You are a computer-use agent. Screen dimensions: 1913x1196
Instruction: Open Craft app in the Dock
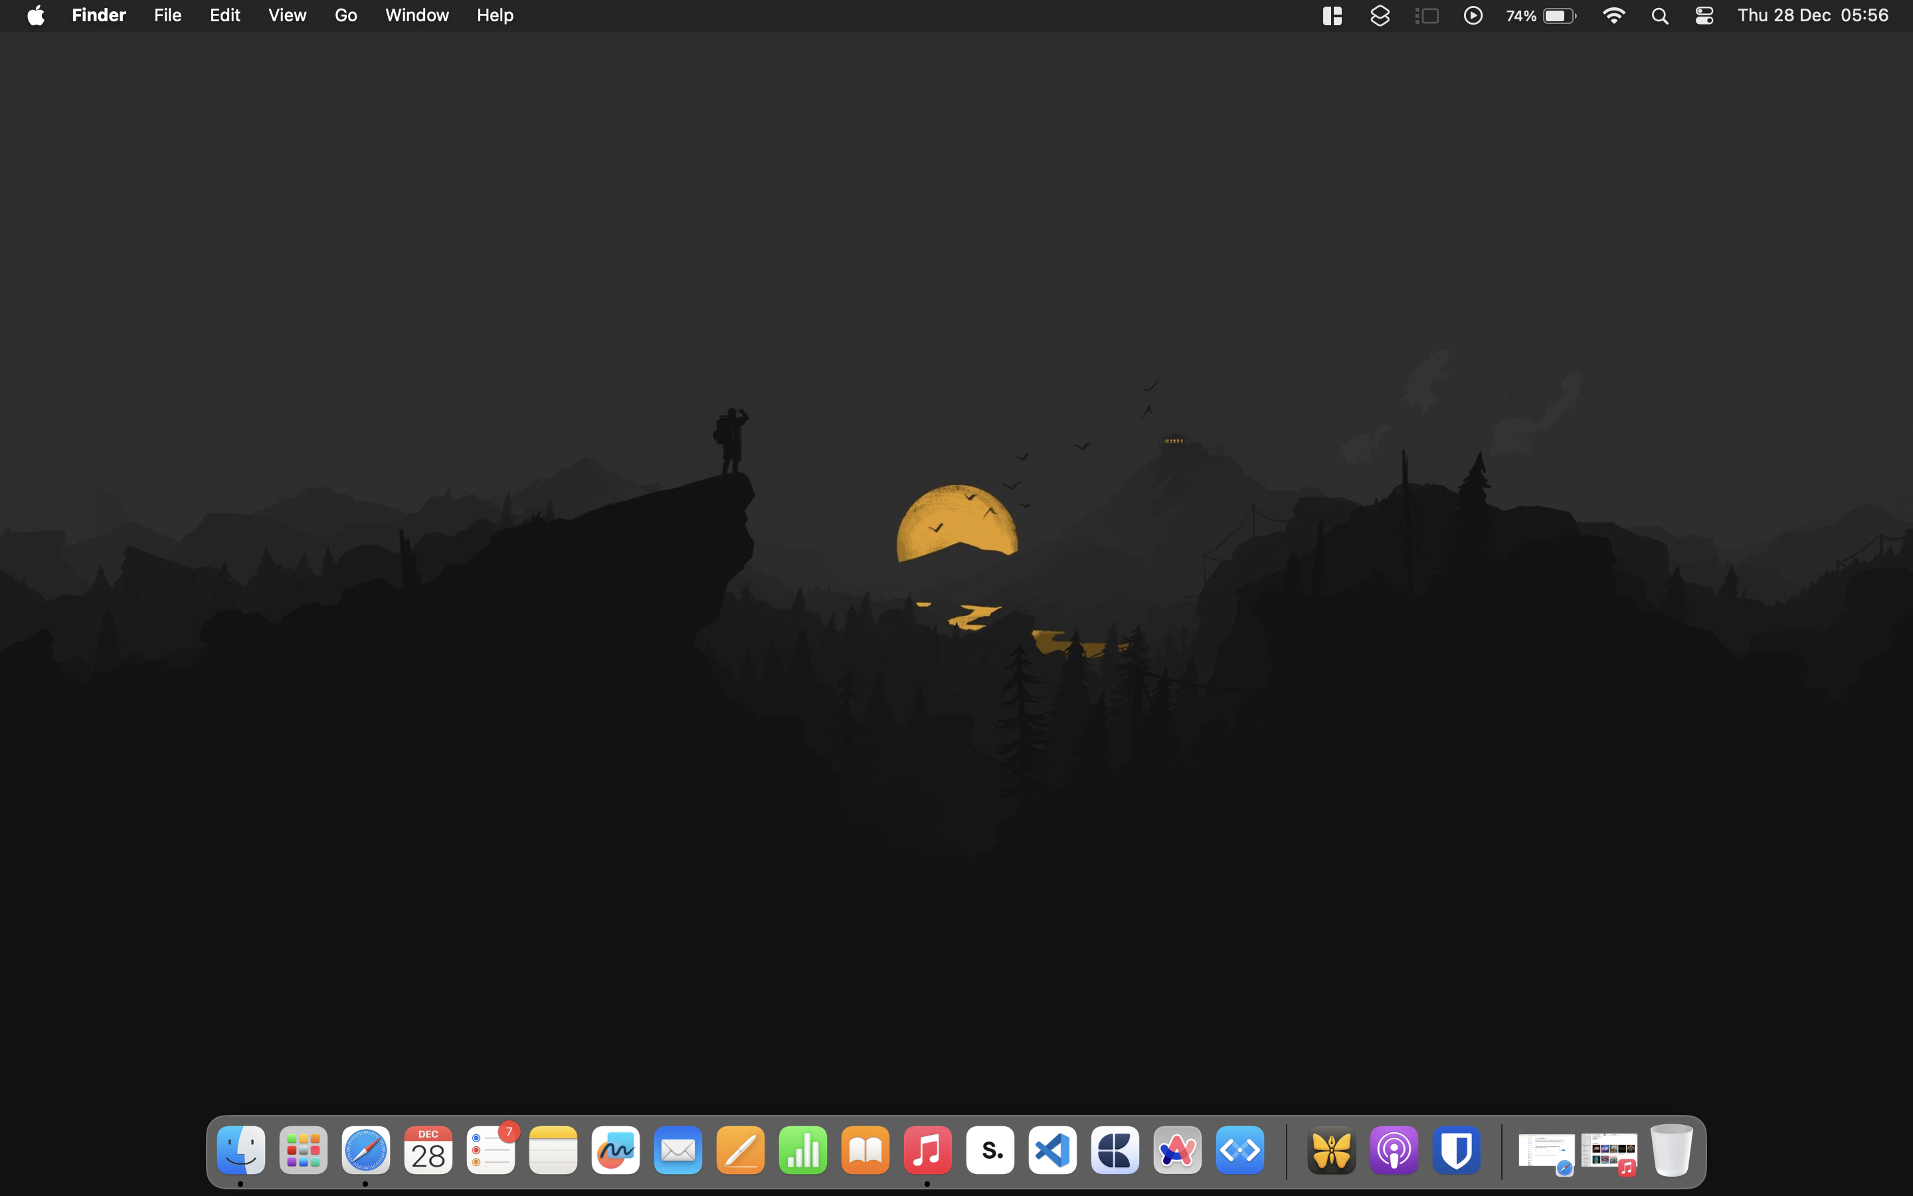point(1115,1150)
